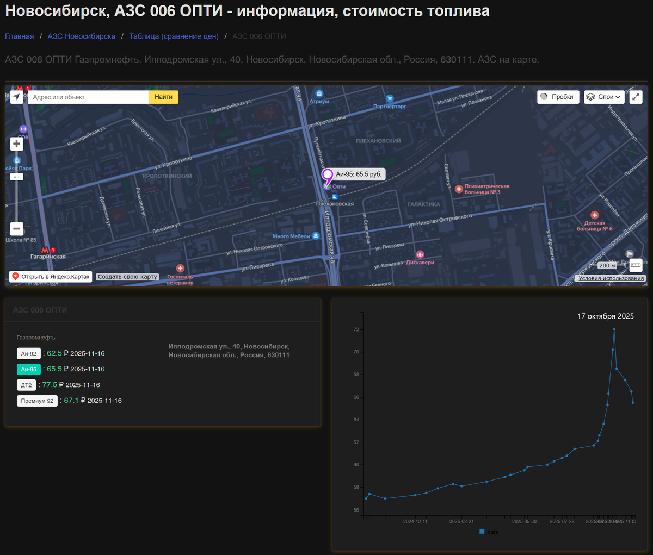653x555 pixels.
Task: Click the Атриум shopping icon on map
Action: coord(319,93)
